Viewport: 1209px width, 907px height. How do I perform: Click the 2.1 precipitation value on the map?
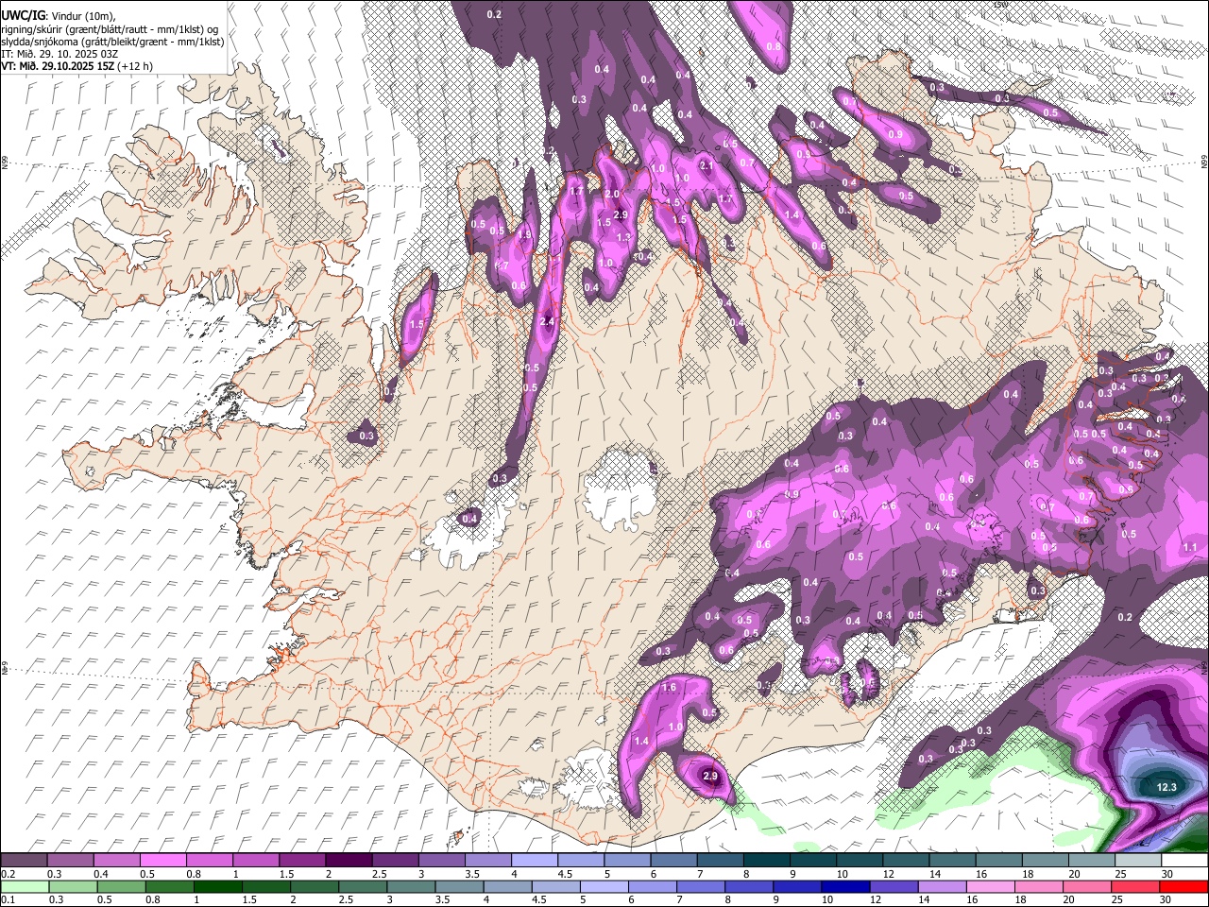(706, 165)
